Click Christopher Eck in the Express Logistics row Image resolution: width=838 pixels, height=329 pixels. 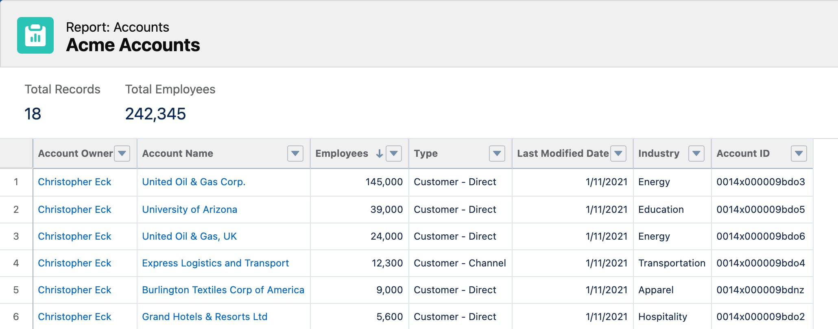tap(74, 263)
